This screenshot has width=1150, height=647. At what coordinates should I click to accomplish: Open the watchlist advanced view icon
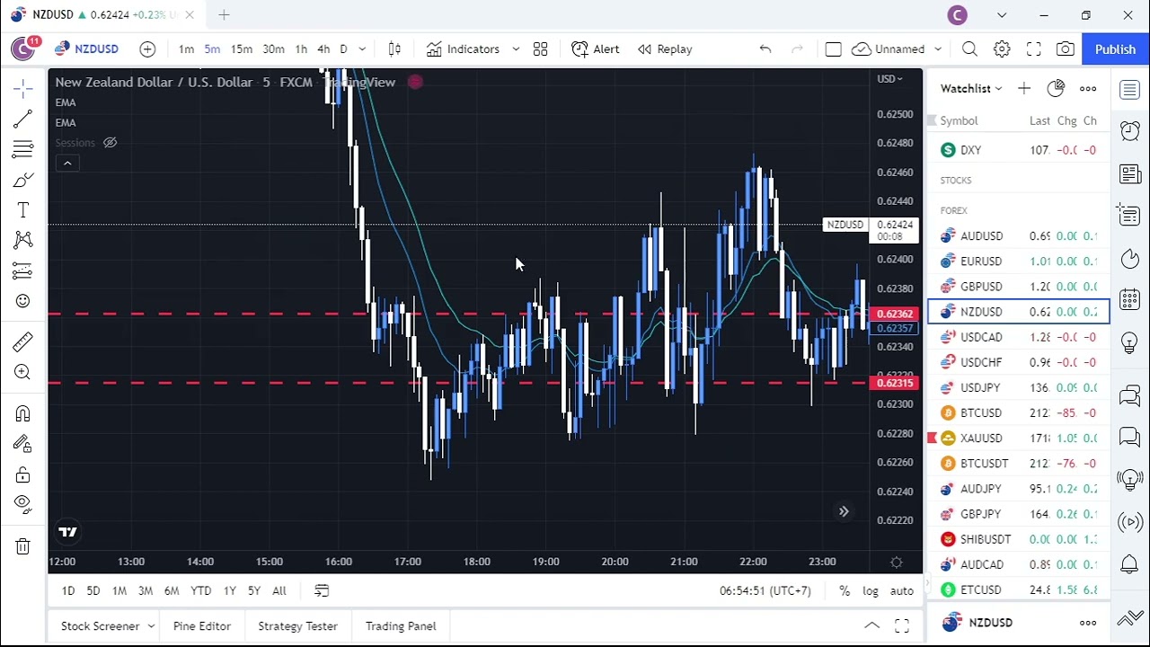point(1056,88)
